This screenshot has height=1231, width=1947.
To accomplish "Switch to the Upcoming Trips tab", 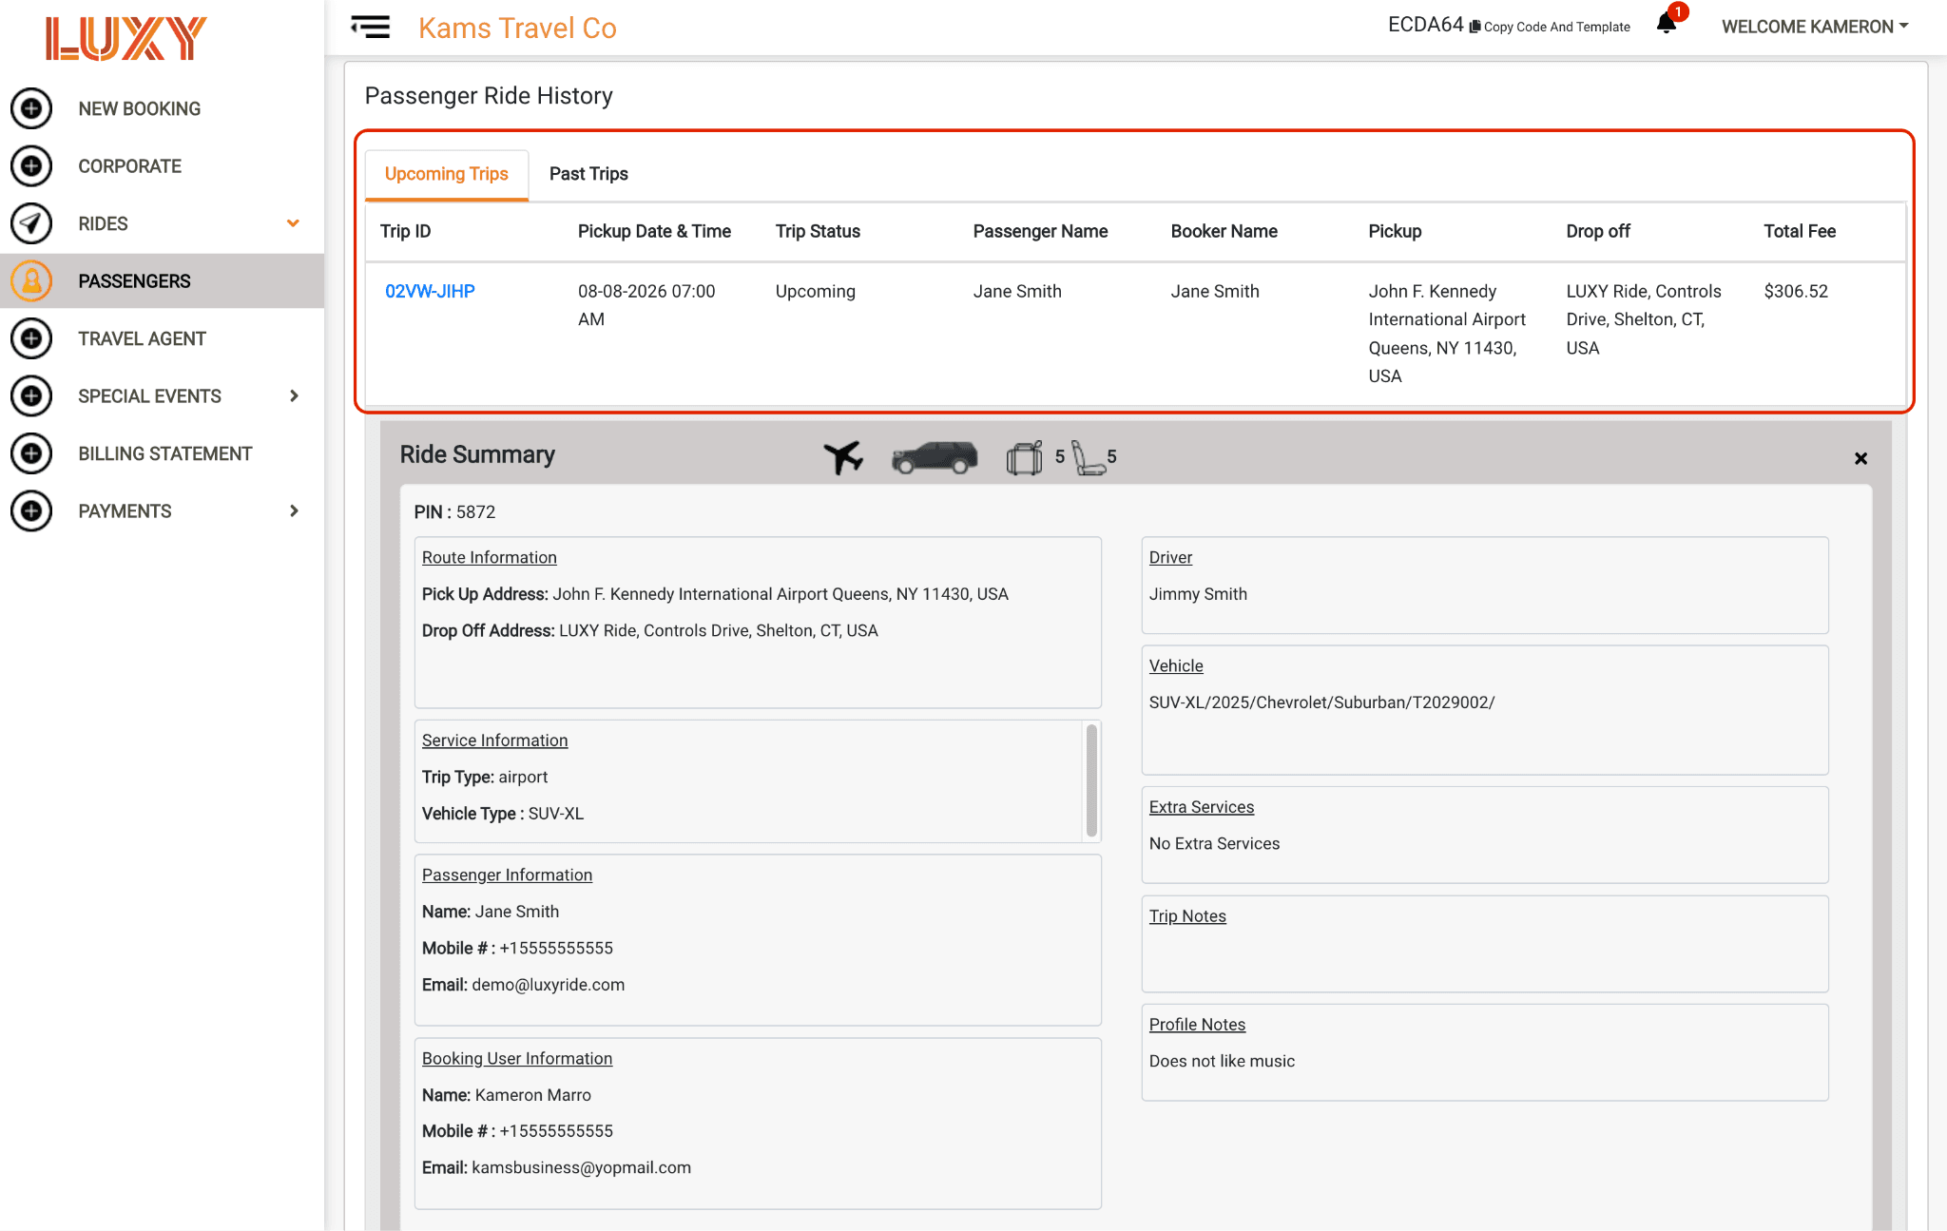I will click(x=447, y=174).
